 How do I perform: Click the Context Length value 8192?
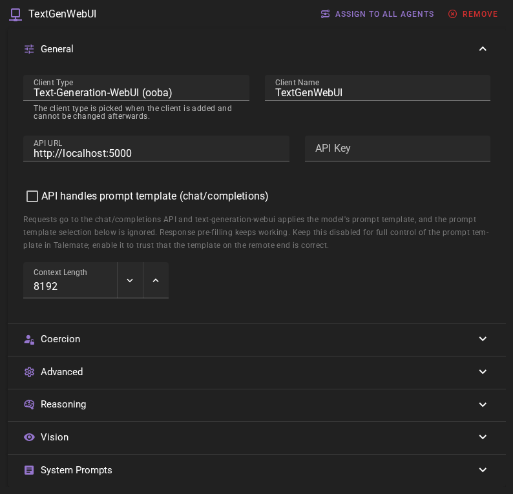point(45,287)
